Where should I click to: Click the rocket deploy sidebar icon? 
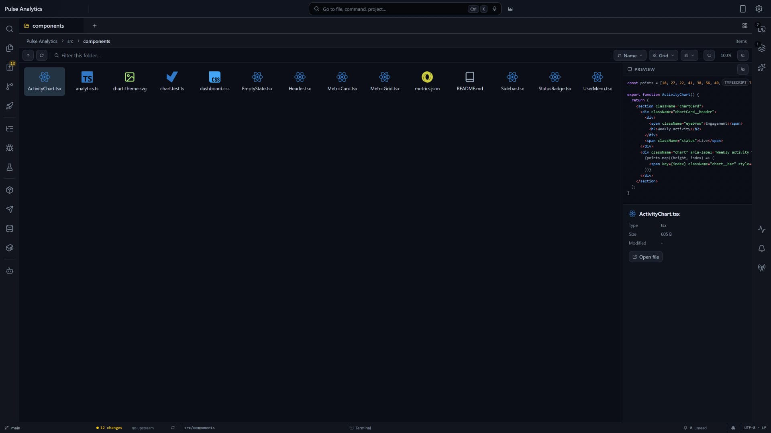click(x=10, y=106)
